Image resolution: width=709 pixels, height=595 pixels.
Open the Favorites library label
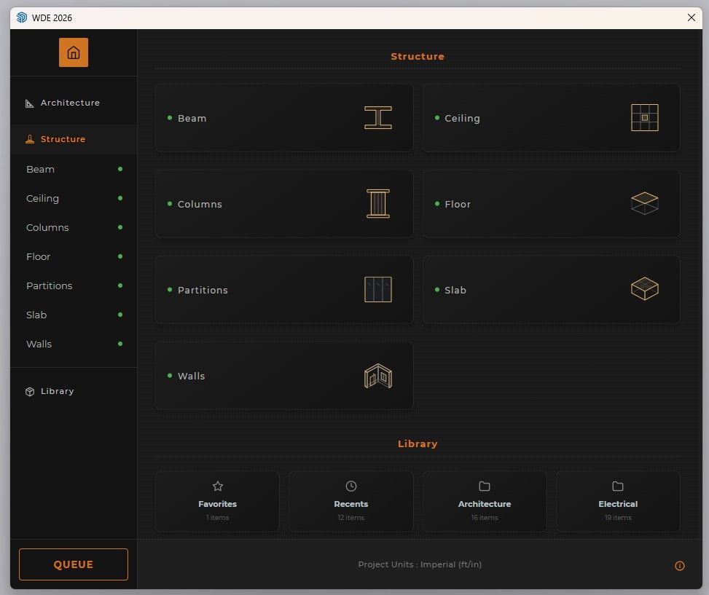(x=217, y=504)
